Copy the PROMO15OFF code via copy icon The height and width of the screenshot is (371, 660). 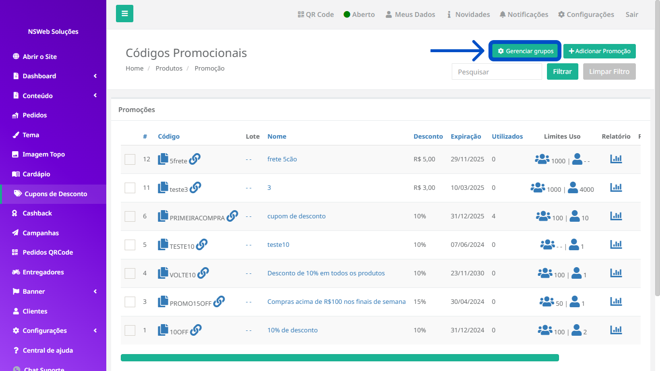pos(163,301)
